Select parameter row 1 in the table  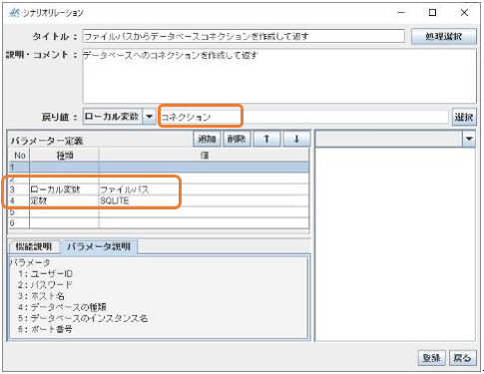(x=159, y=167)
